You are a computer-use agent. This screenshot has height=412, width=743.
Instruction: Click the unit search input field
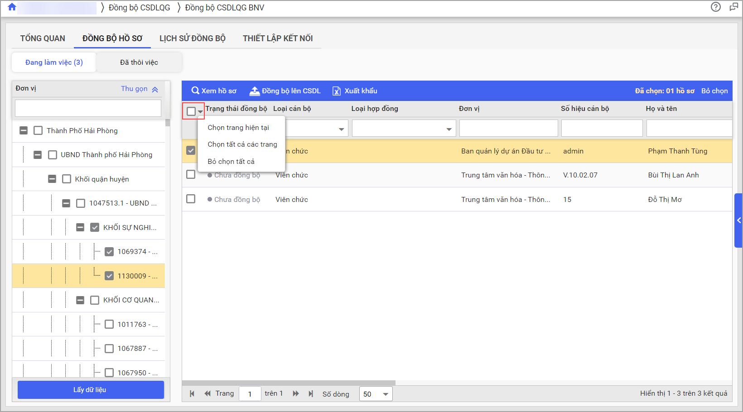pos(88,108)
